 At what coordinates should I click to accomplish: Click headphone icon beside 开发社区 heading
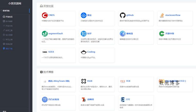[41, 6]
